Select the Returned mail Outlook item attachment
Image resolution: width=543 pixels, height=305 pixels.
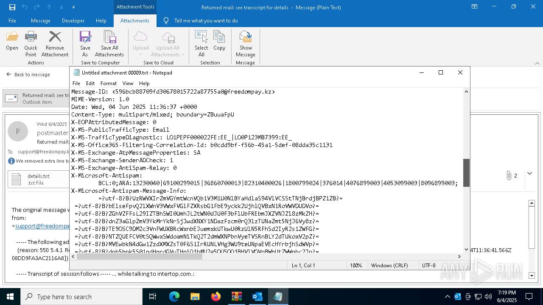coord(36,99)
